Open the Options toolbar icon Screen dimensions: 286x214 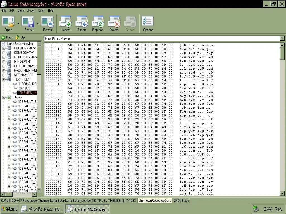148,21
